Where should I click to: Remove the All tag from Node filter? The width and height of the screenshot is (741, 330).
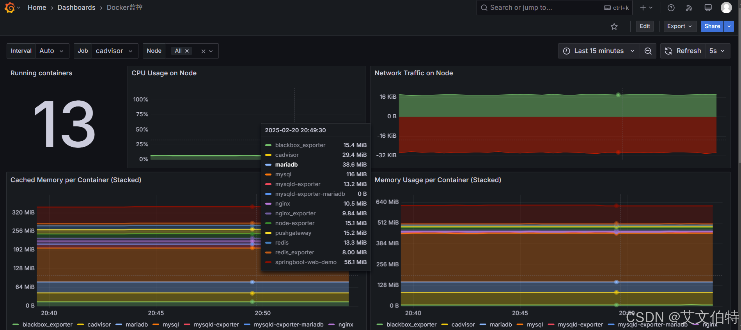pos(187,51)
